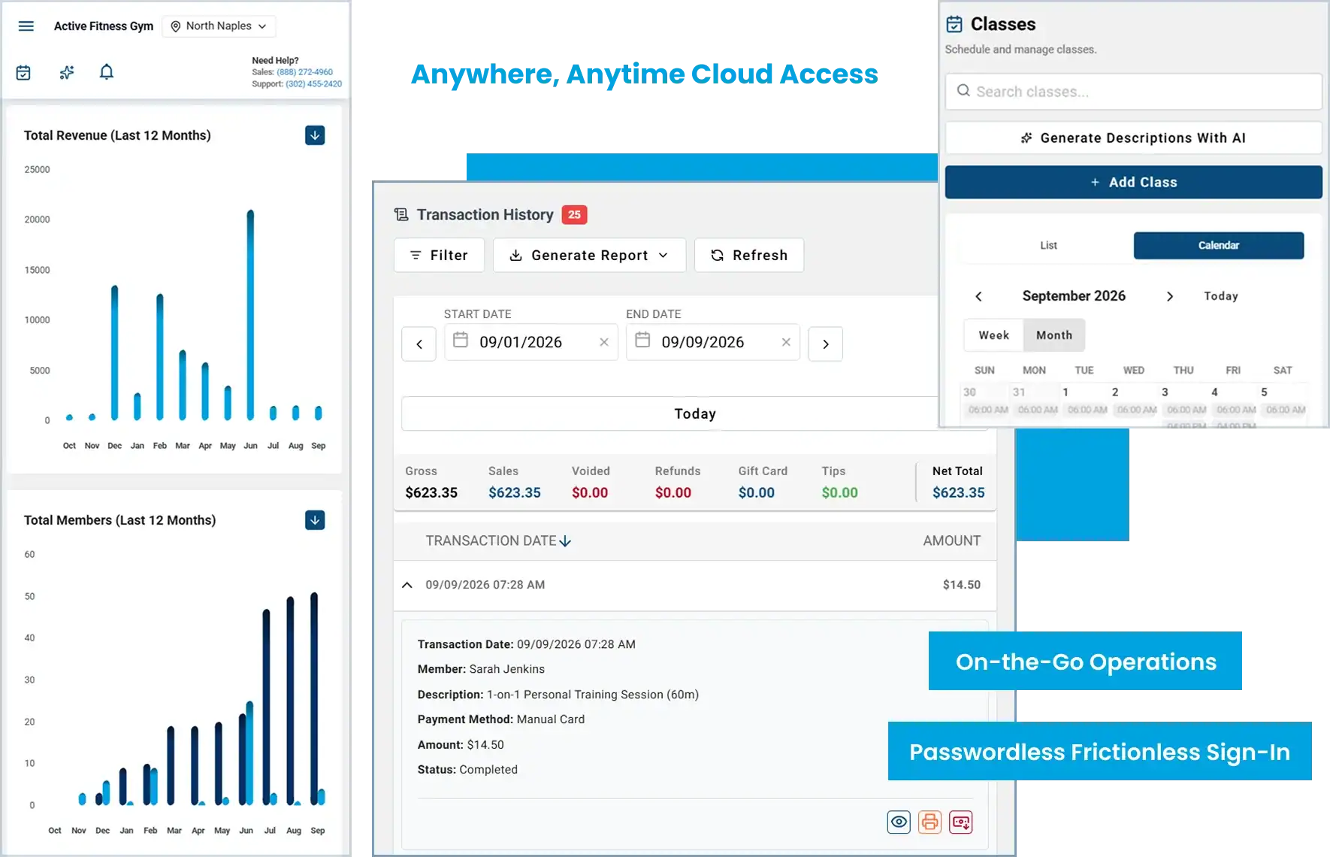Open the start date calendar icon
Screen dimensions: 1330x857
461,341
